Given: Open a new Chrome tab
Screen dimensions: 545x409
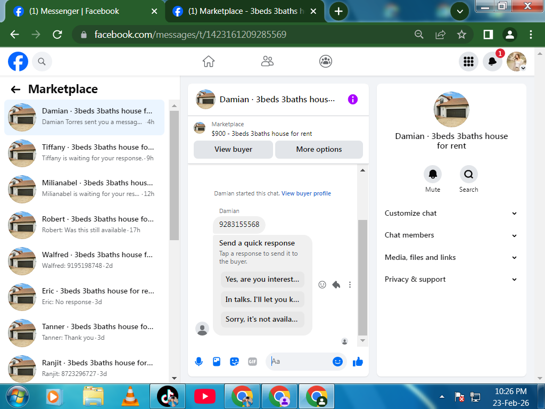Looking at the screenshot, I should pyautogui.click(x=338, y=11).
